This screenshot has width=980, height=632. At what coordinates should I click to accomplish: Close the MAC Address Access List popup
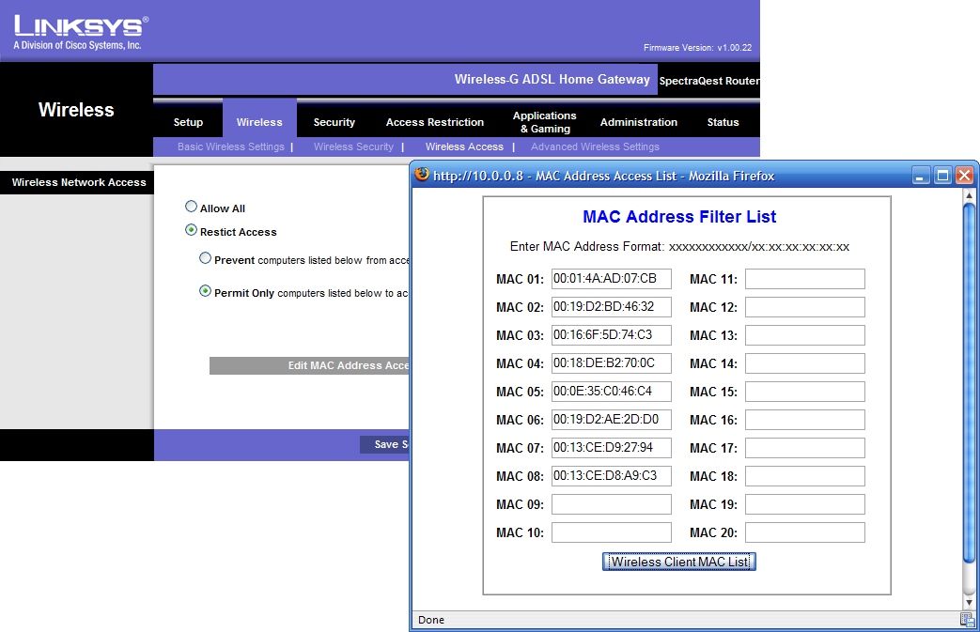[x=964, y=176]
